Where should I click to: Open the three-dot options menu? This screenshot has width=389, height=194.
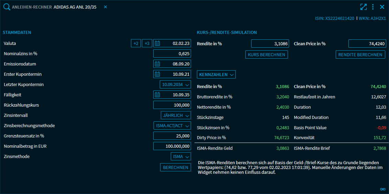(x=373, y=7)
